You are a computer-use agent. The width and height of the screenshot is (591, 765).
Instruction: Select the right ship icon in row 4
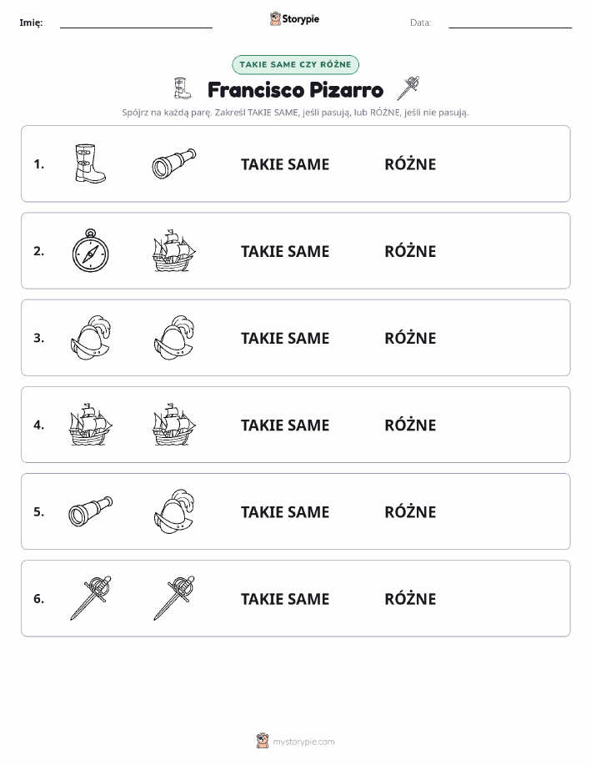pos(174,424)
